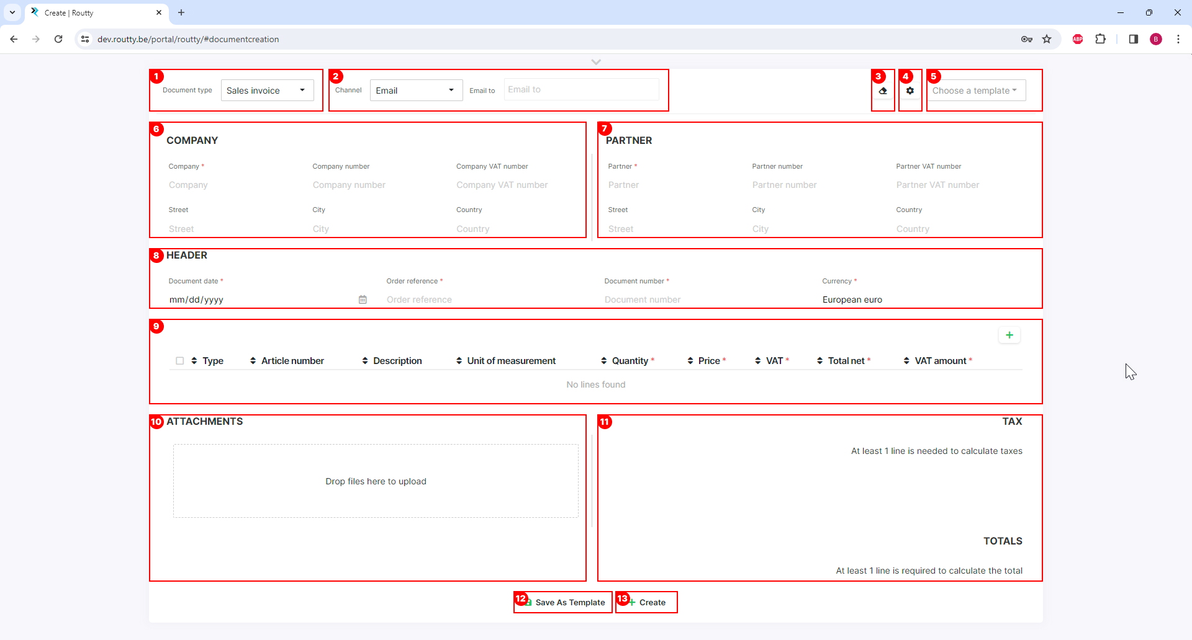The height and width of the screenshot is (640, 1192).
Task: Open the browser Extensions puzzle icon
Action: (x=1100, y=39)
